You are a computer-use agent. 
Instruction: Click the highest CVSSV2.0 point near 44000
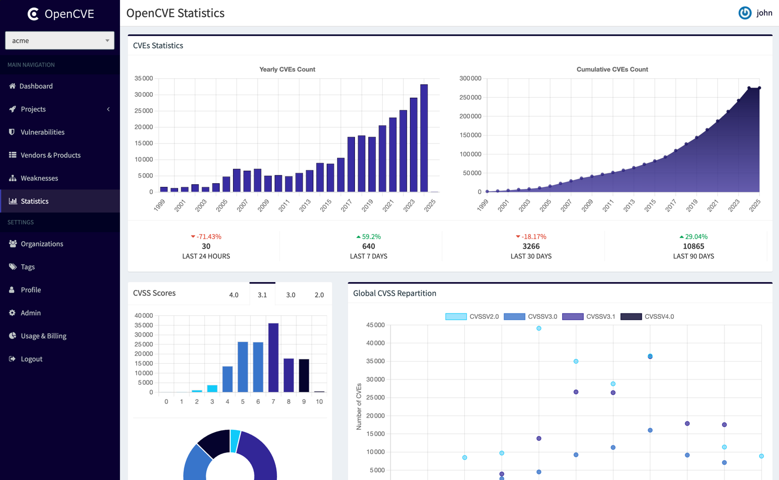click(539, 328)
